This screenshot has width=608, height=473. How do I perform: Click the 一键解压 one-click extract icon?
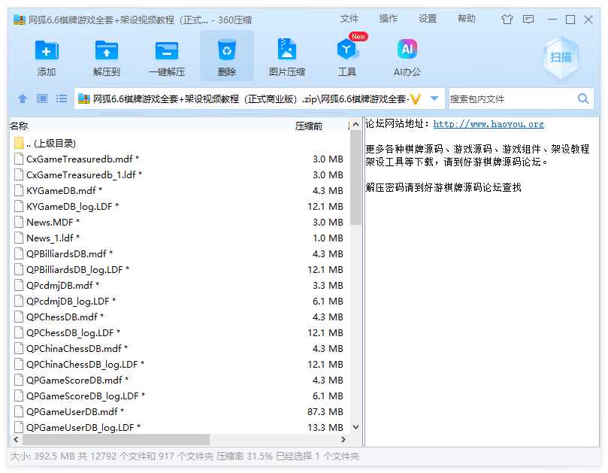pyautogui.click(x=167, y=50)
